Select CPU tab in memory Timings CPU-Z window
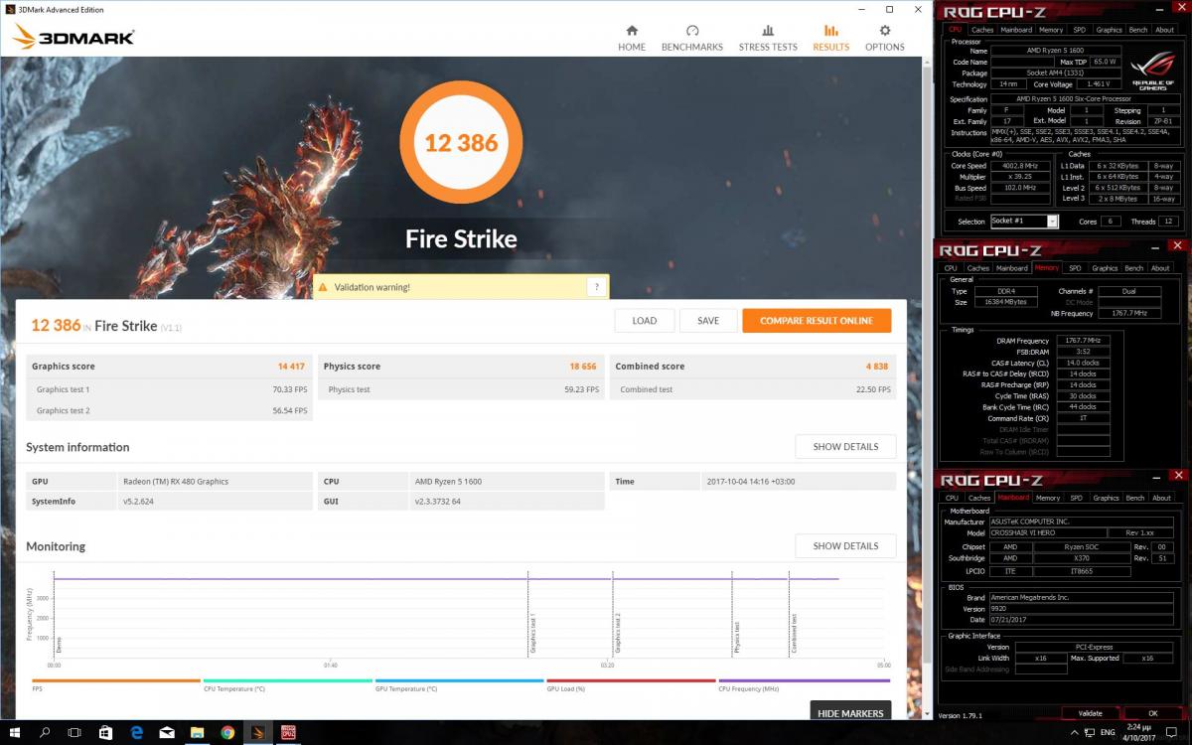 click(x=951, y=268)
